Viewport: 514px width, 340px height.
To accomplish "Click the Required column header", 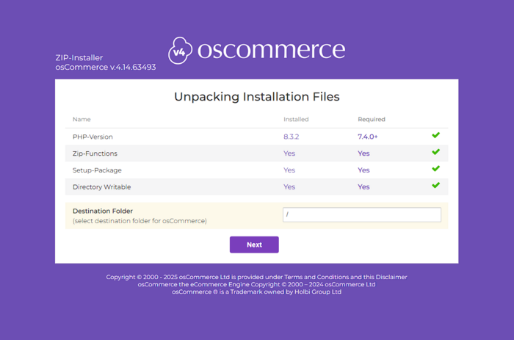I will pyautogui.click(x=371, y=119).
